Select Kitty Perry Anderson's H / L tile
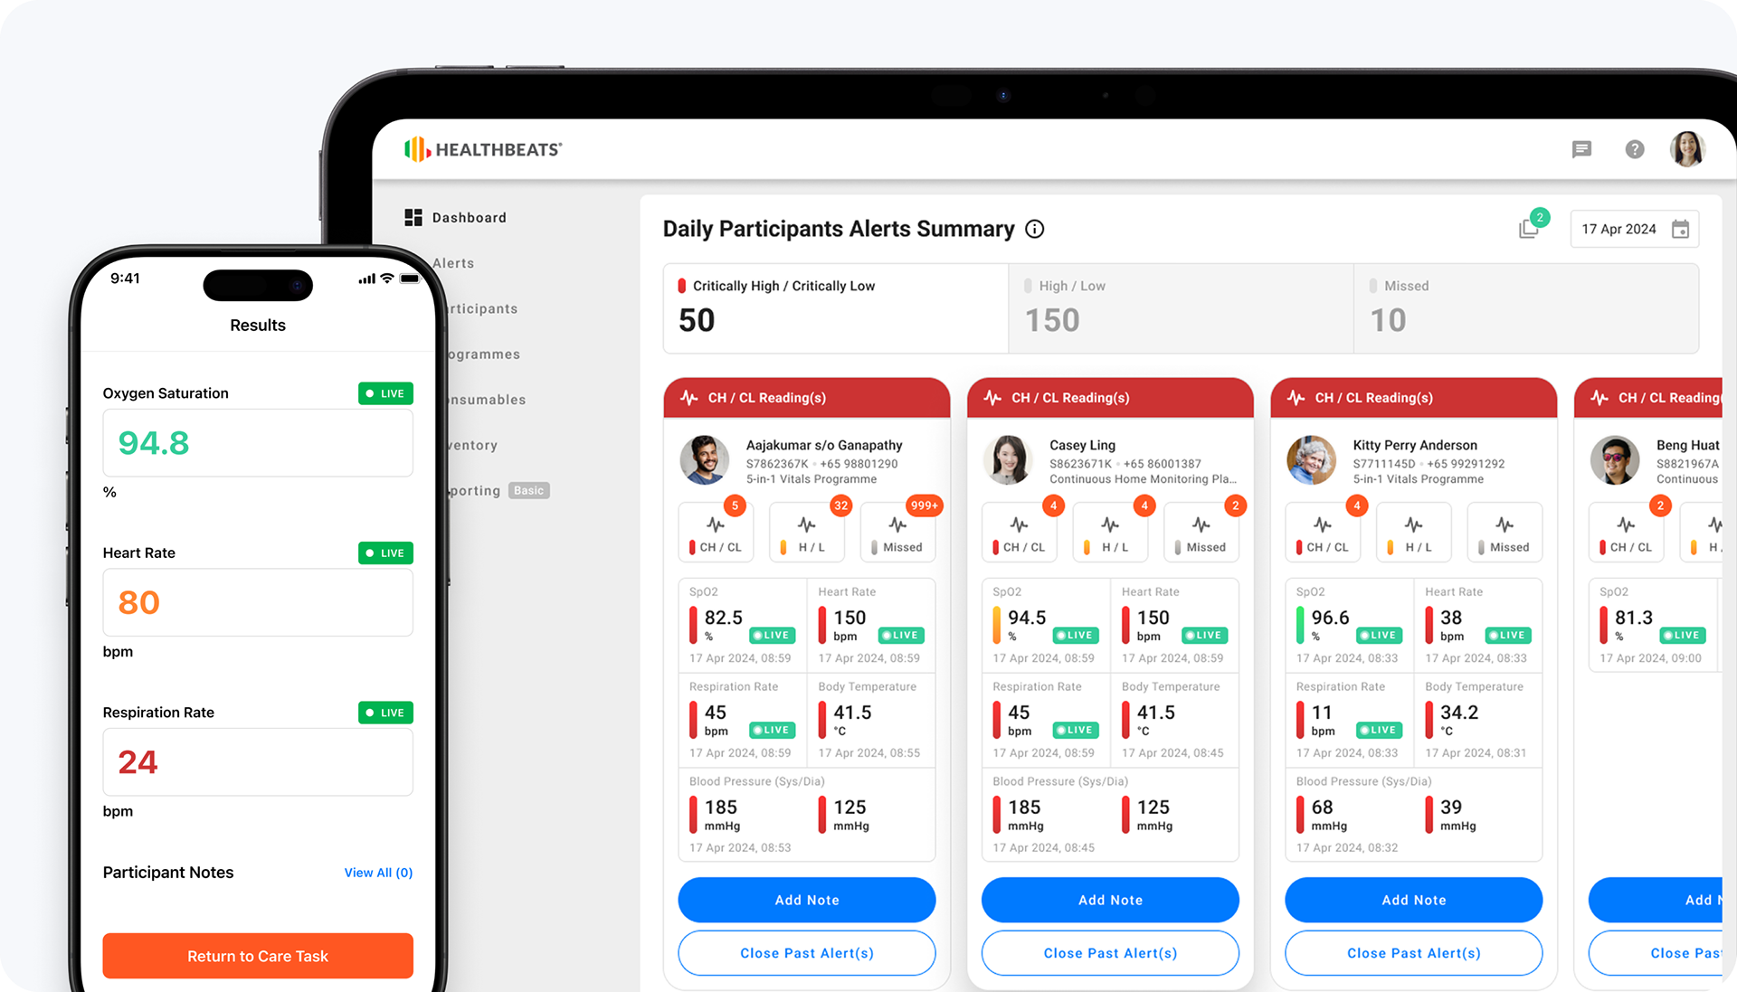The image size is (1737, 992). coord(1413,533)
